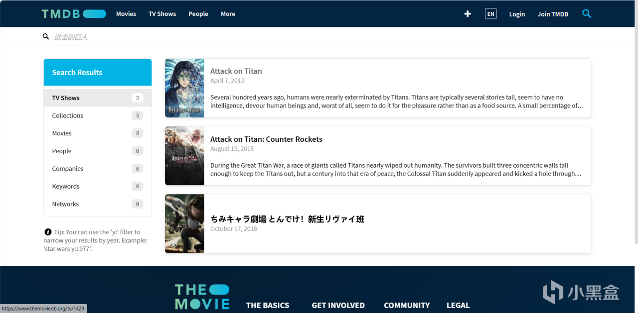Open the Movies menu
Screen dimensions: 638x313
pyautogui.click(x=126, y=14)
